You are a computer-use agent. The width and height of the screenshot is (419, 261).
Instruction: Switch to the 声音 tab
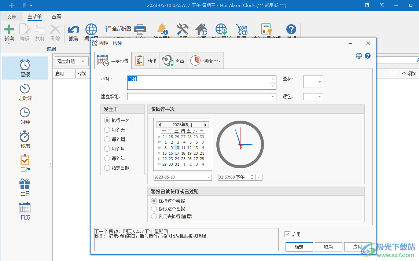click(173, 60)
